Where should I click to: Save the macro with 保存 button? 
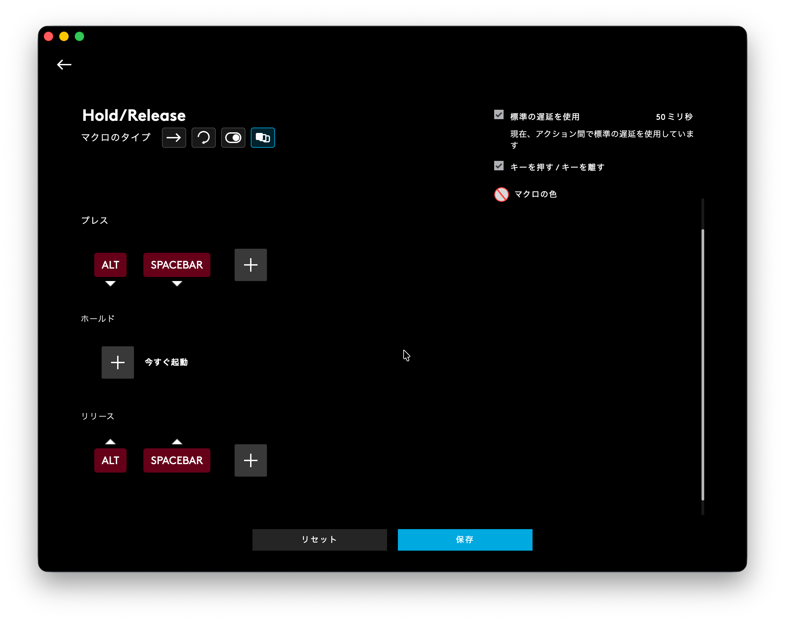pyautogui.click(x=465, y=540)
